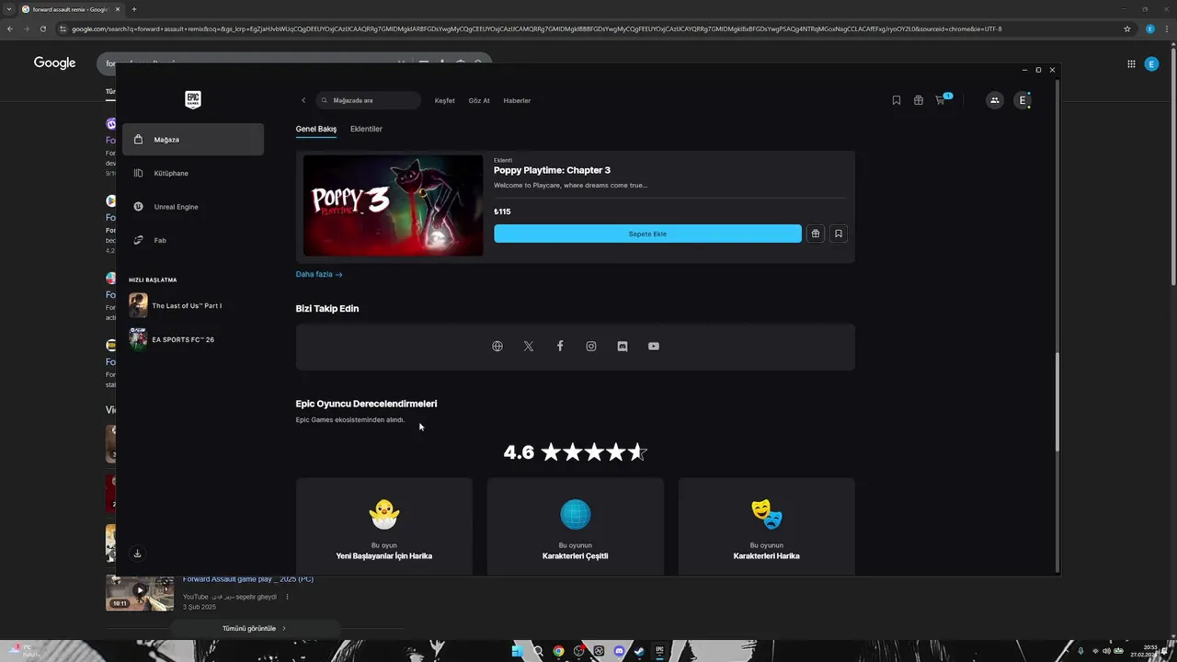Open Forward Assault game play 2025 video link
The width and height of the screenshot is (1177, 662).
tap(248, 579)
